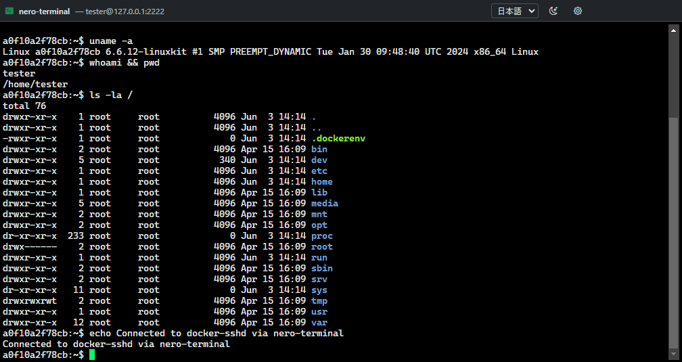Click the tester@127.0.0.1:2222 connection label
Viewport: 682px width, 362px height.
pos(124,12)
